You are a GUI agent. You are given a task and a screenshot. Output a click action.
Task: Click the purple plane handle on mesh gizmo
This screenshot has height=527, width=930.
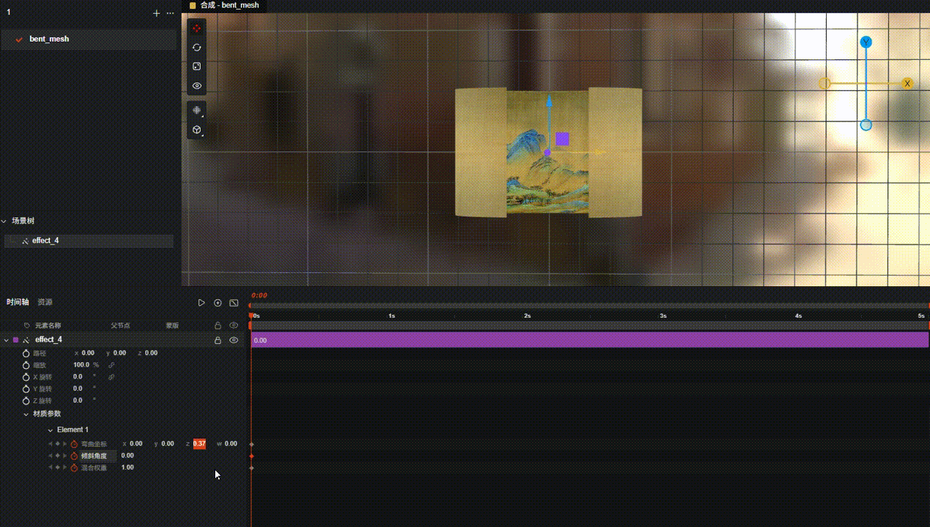click(562, 139)
